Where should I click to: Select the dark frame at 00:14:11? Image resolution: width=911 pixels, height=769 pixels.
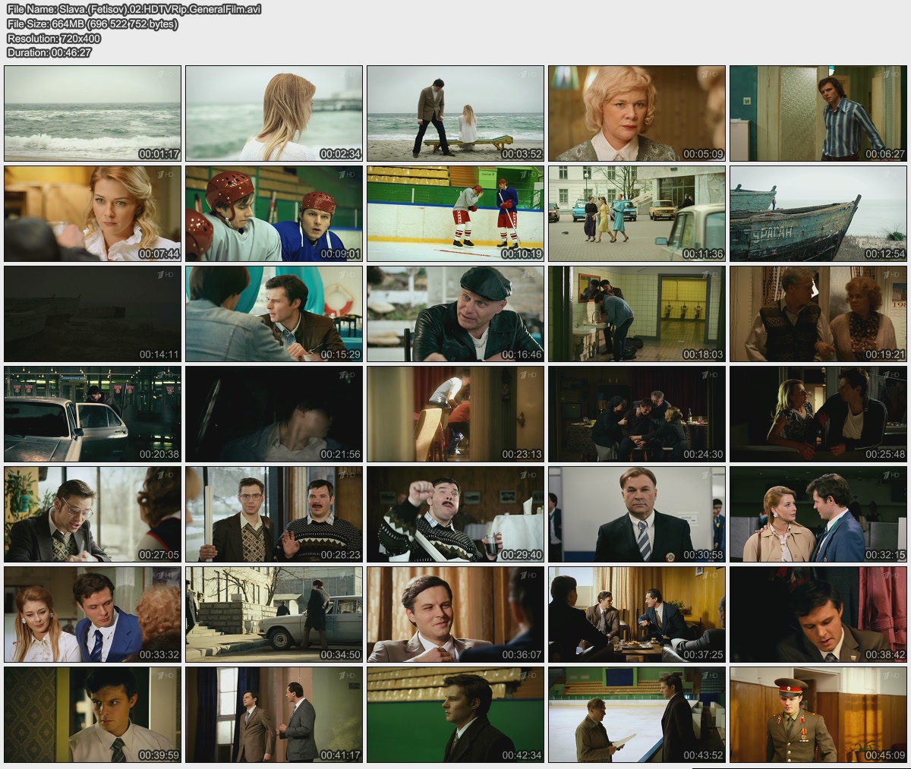(x=93, y=314)
